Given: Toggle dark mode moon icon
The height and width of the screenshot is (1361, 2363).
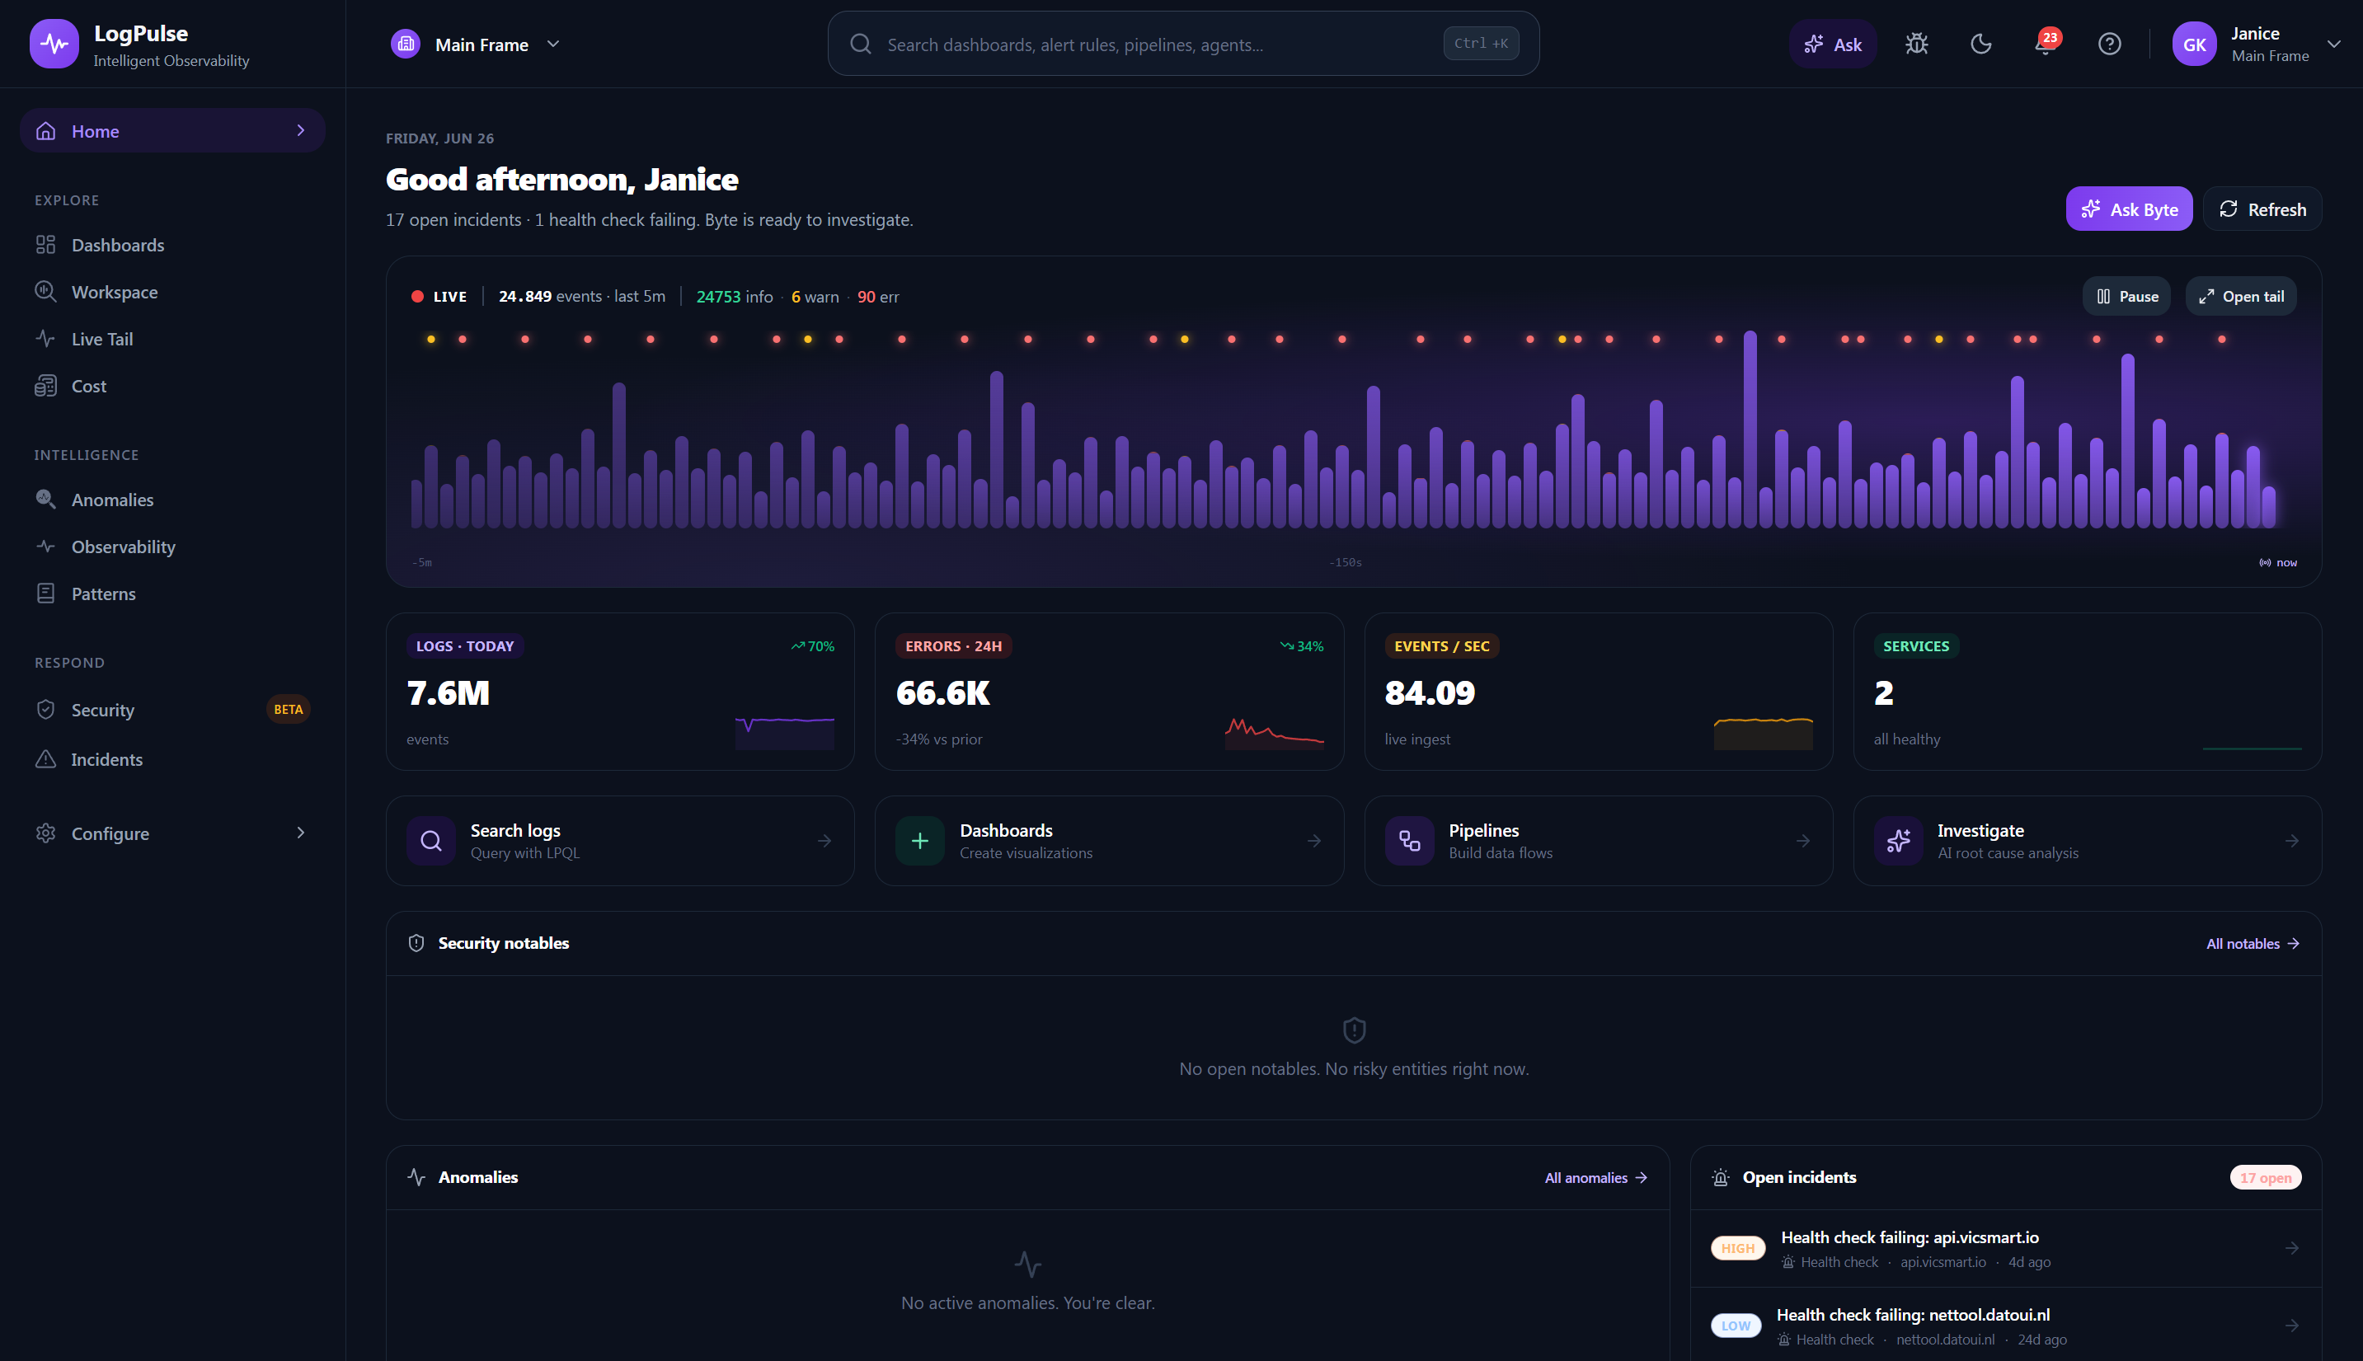Looking at the screenshot, I should coord(1981,44).
